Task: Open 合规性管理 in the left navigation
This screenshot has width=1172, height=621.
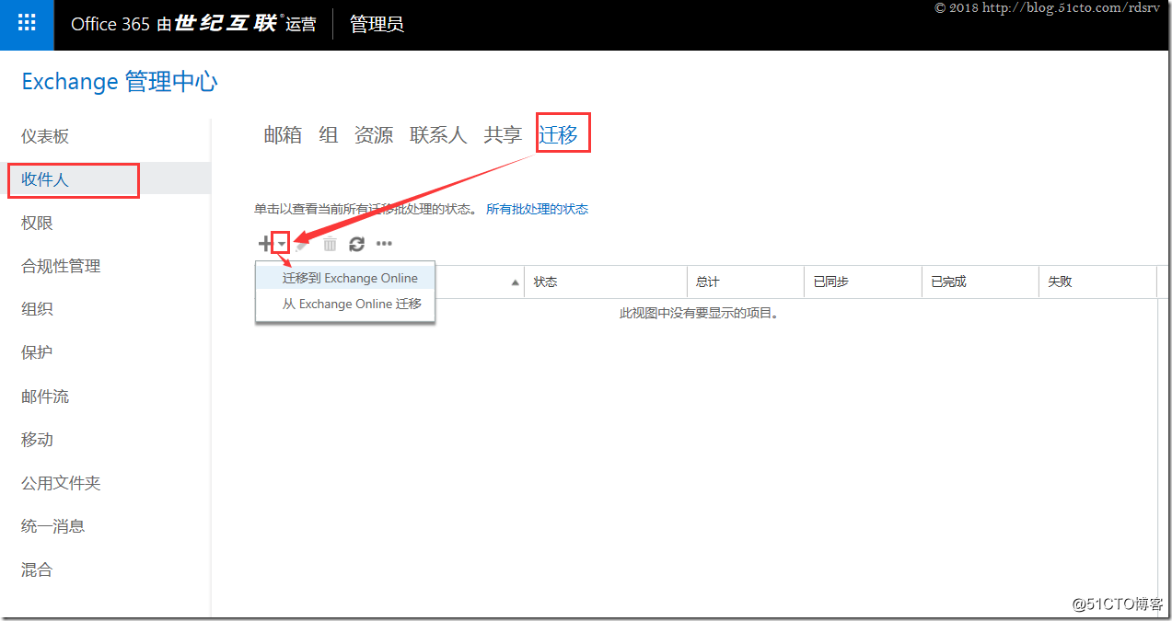Action: click(61, 266)
